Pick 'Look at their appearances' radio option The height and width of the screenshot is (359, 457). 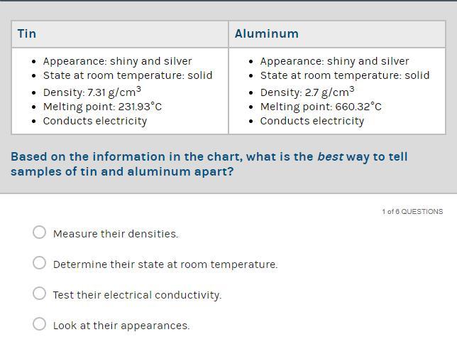pyautogui.click(x=39, y=324)
